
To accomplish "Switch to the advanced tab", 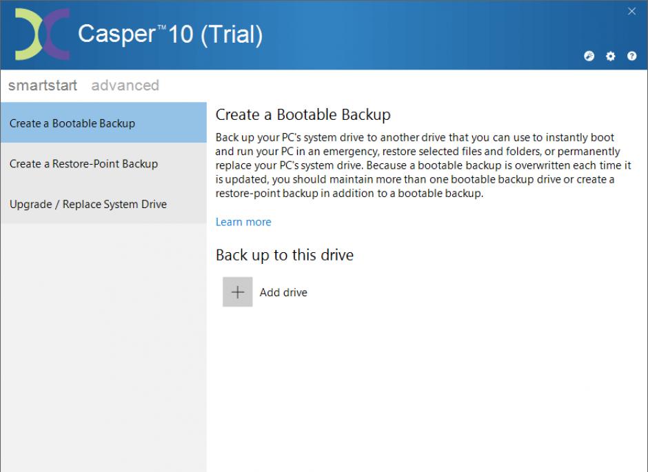I will [x=125, y=85].
